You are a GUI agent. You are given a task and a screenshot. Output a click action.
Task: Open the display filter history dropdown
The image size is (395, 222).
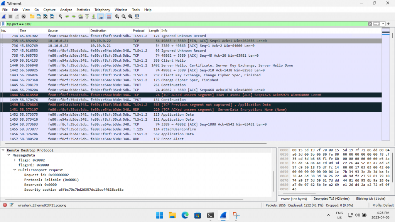click(383, 24)
